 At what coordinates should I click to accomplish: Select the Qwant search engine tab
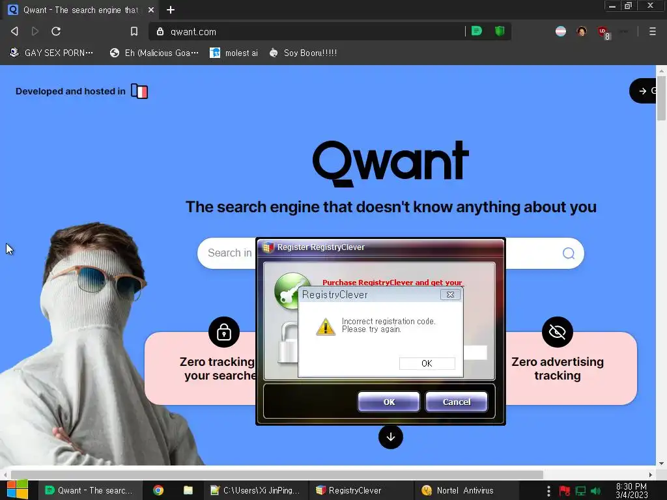[x=81, y=10]
